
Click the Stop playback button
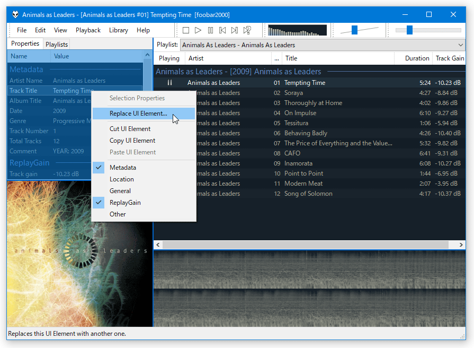coord(186,30)
